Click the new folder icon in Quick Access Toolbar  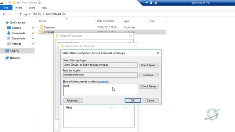(x=14, y=3)
